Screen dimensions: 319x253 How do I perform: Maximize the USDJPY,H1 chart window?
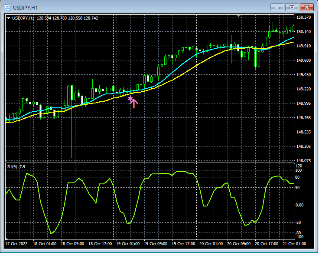pyautogui.click(x=292, y=7)
